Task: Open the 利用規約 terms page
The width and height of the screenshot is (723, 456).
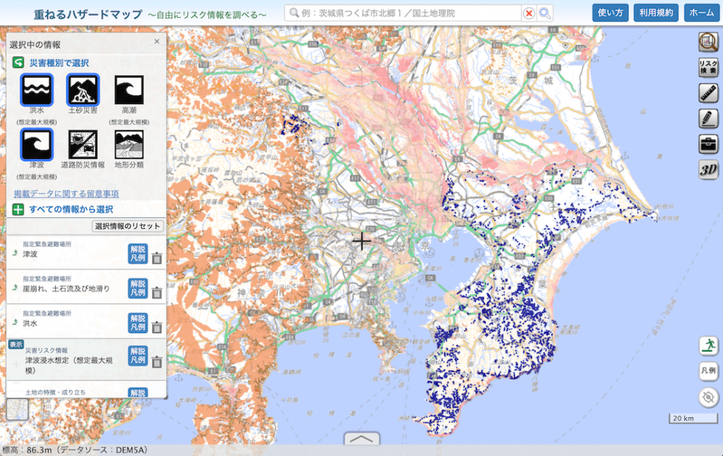Action: (657, 13)
